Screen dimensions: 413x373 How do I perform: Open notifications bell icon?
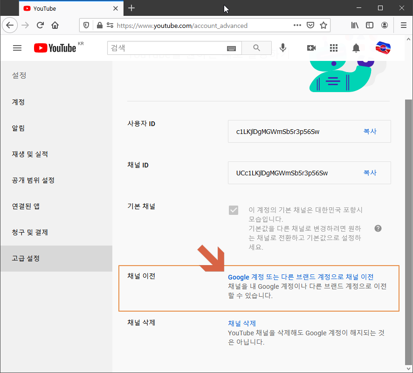pos(356,48)
